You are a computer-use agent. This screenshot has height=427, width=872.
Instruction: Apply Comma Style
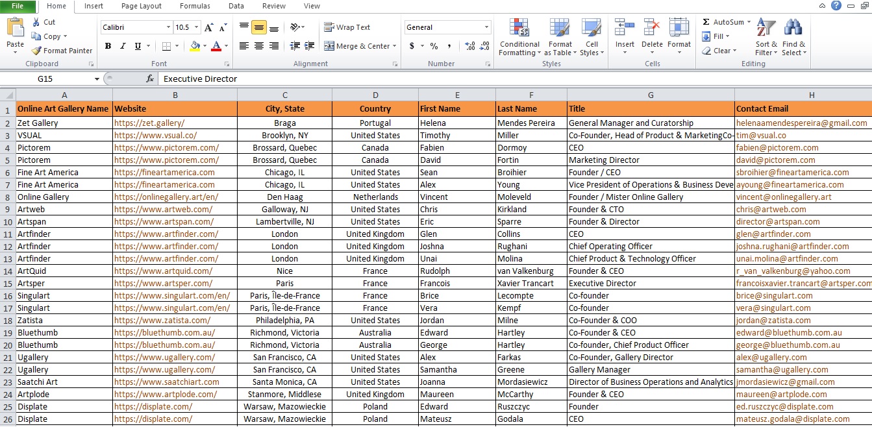tap(449, 46)
